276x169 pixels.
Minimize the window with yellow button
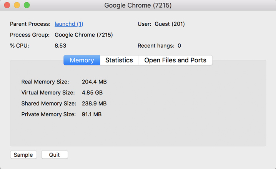[x=17, y=5]
